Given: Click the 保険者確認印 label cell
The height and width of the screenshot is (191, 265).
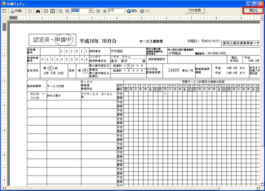Looking at the screenshot, I should point(157,59).
